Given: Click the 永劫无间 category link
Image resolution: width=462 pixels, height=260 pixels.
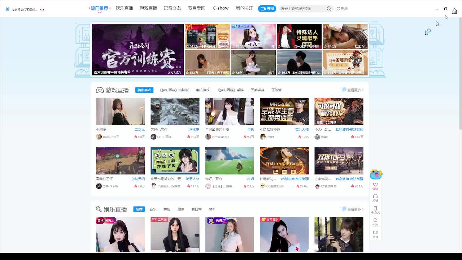Looking at the screenshot, I should coord(138,179).
